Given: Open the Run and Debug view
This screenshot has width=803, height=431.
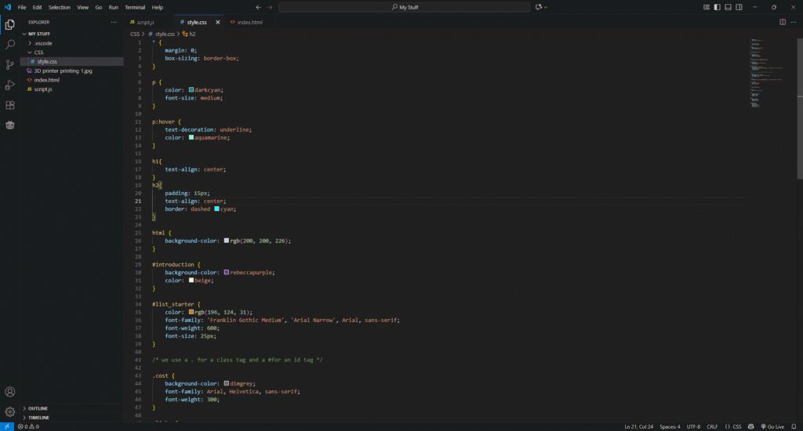Looking at the screenshot, I should click(10, 85).
